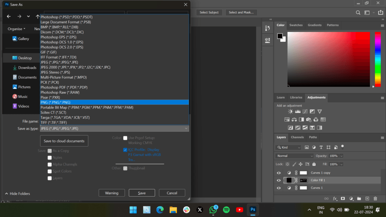386x217 pixels.
Task: Open the Save as type dropdown
Action: pyautogui.click(x=115, y=128)
